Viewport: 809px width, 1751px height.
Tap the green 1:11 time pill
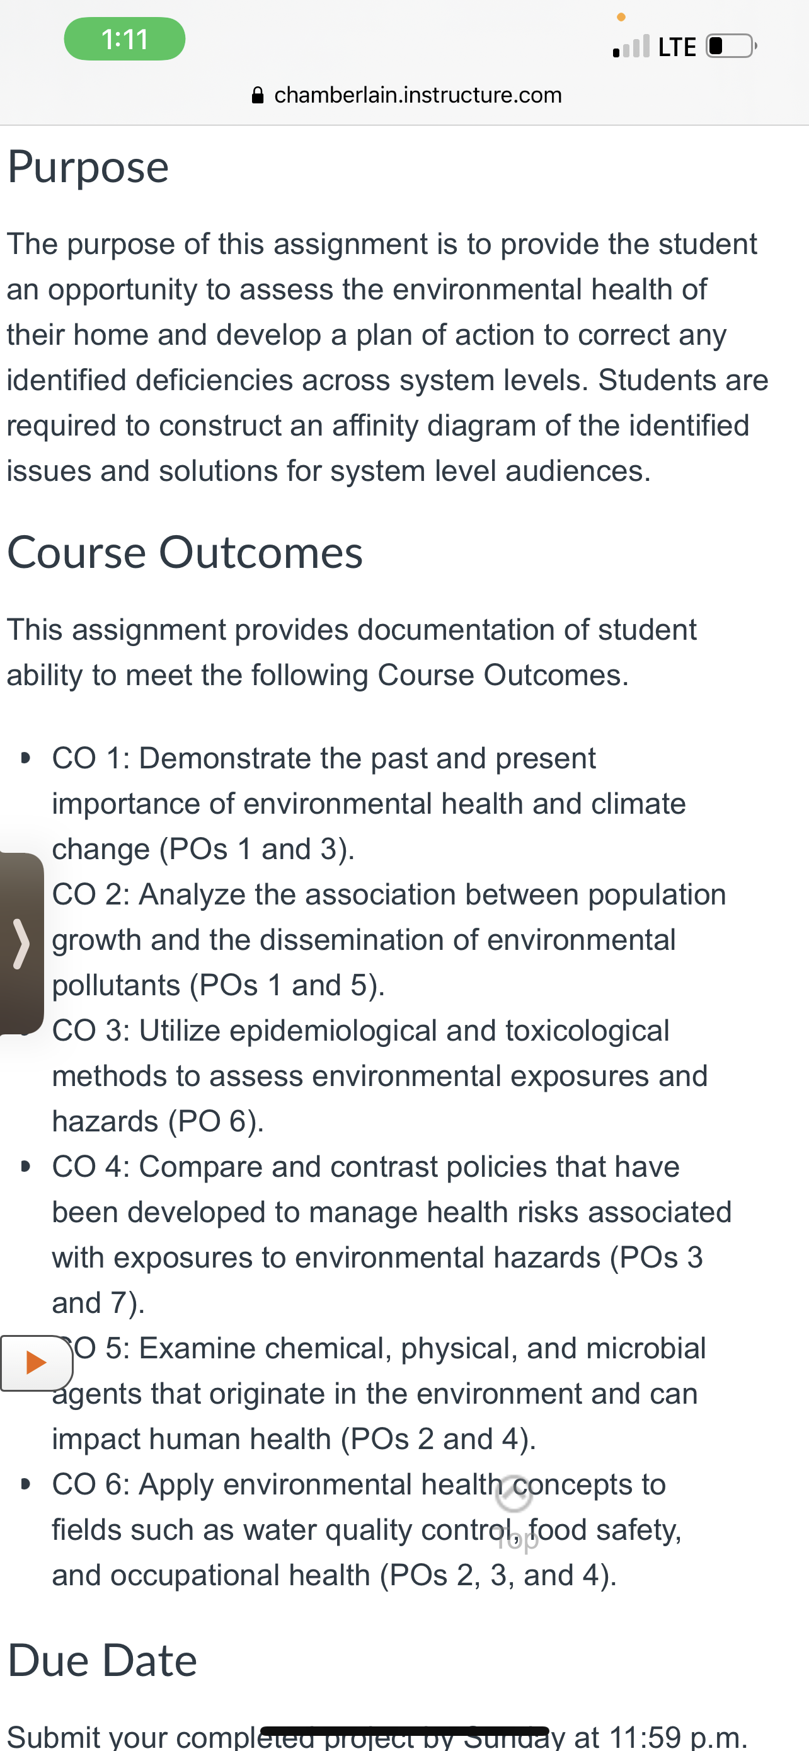pyautogui.click(x=124, y=38)
